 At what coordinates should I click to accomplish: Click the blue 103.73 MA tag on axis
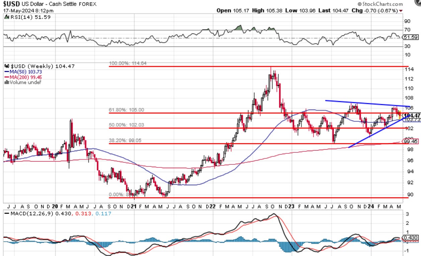coord(411,119)
